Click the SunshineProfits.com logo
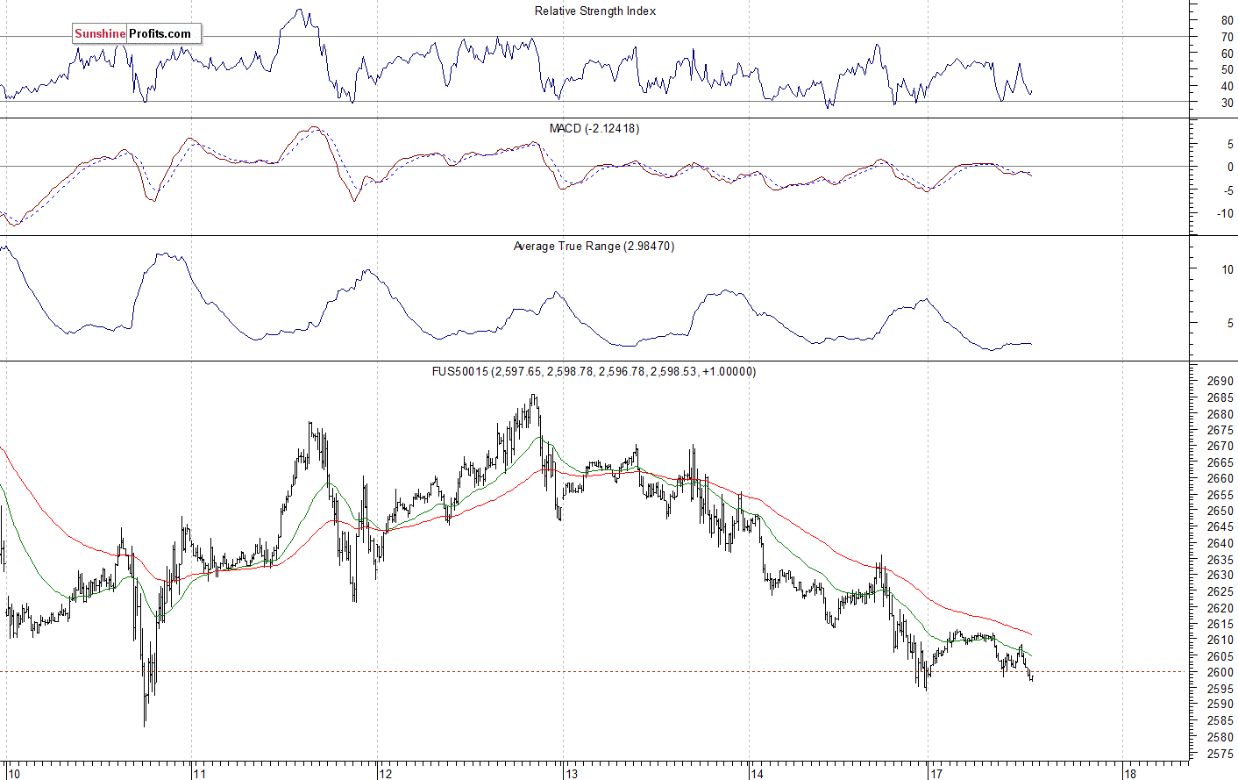 (137, 34)
